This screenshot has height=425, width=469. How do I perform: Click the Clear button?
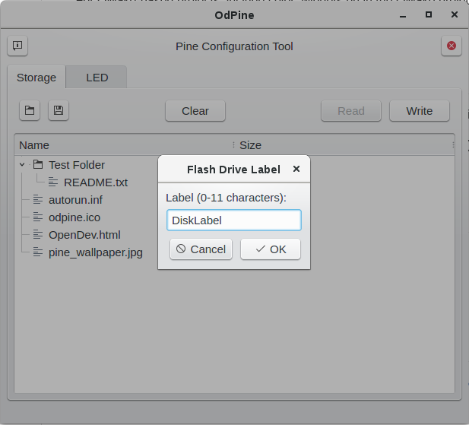point(195,111)
